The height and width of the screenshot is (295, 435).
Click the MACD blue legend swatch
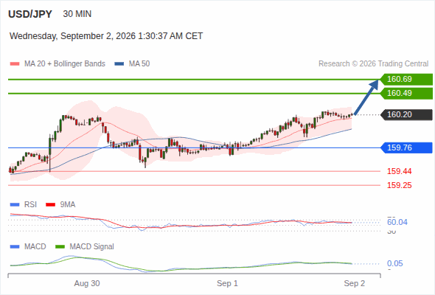15,247
